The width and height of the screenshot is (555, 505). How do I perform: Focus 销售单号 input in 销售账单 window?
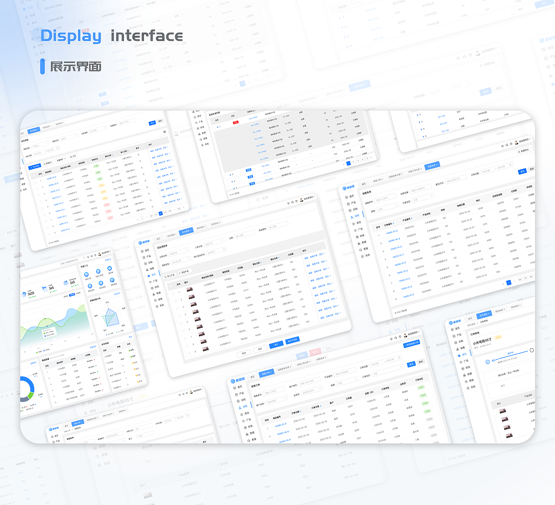[x=385, y=198]
